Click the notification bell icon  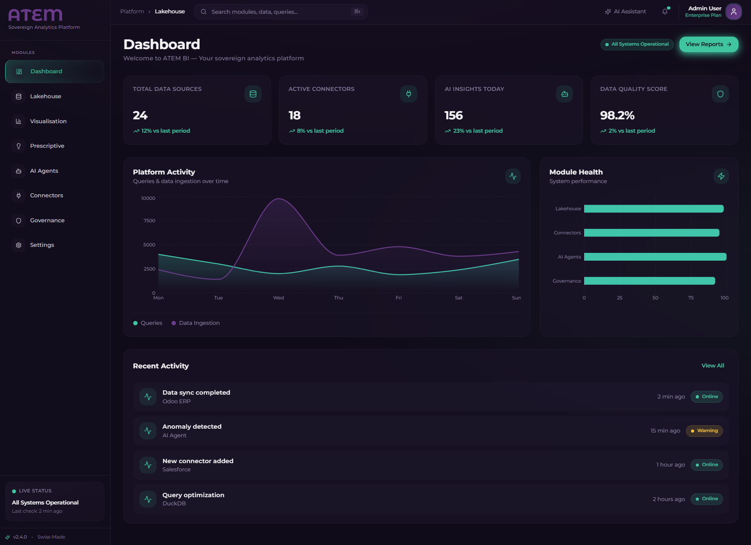pos(665,12)
